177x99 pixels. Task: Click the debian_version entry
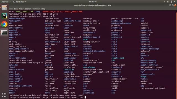coord(53,21)
